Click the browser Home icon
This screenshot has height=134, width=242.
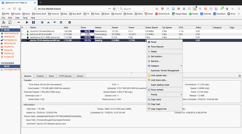point(20,9)
